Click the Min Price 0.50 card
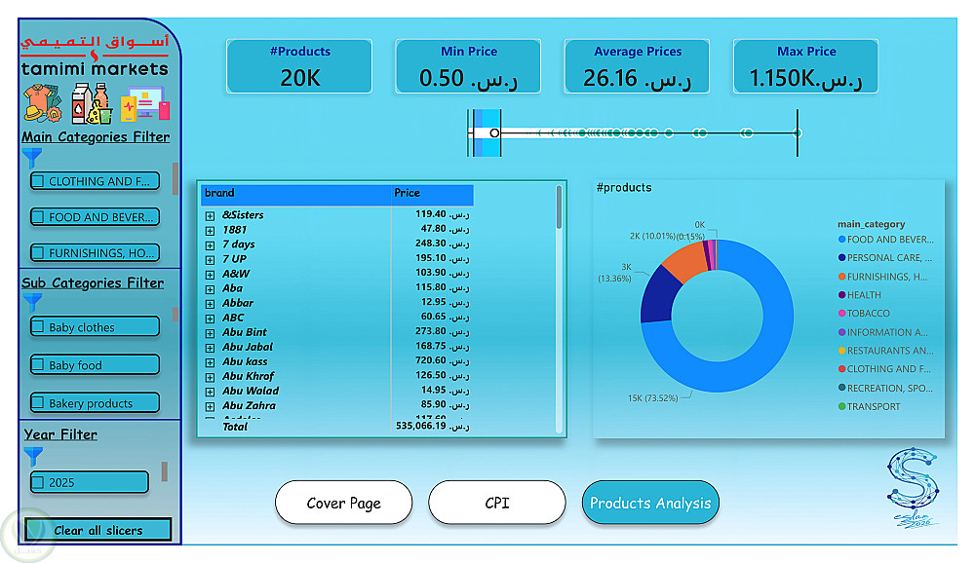Image resolution: width=975 pixels, height=563 pixels. point(468,66)
